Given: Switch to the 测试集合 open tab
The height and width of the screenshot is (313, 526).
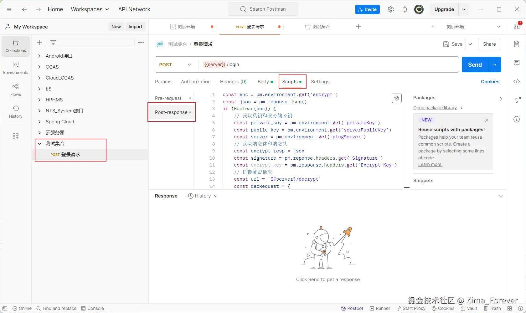Looking at the screenshot, I should 318,27.
